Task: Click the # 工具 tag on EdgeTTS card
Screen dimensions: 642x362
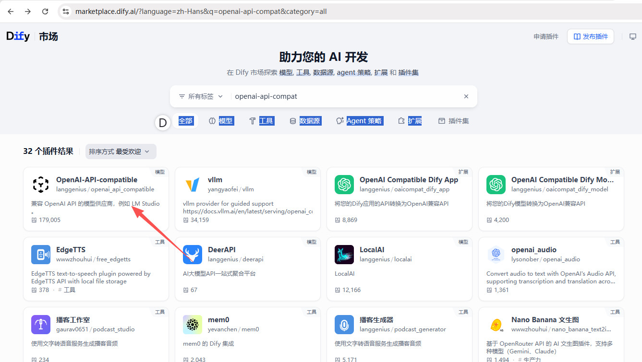Action: point(67,290)
